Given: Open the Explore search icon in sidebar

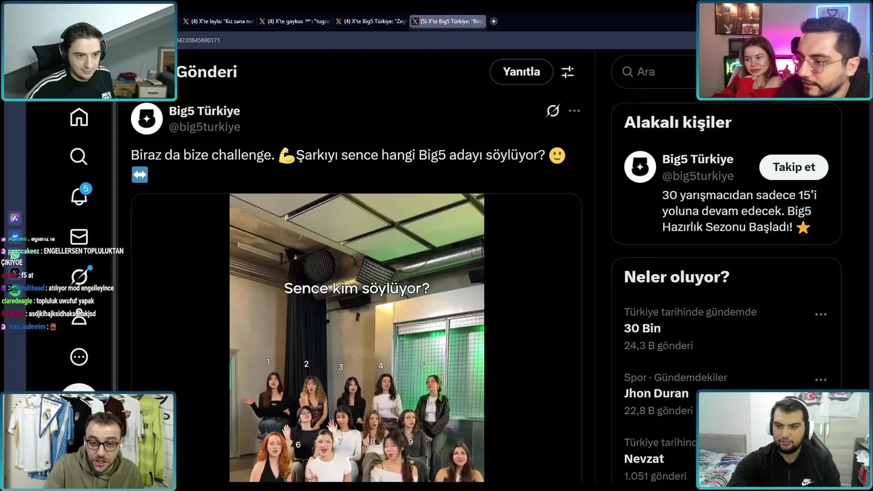Looking at the screenshot, I should coord(79,157).
